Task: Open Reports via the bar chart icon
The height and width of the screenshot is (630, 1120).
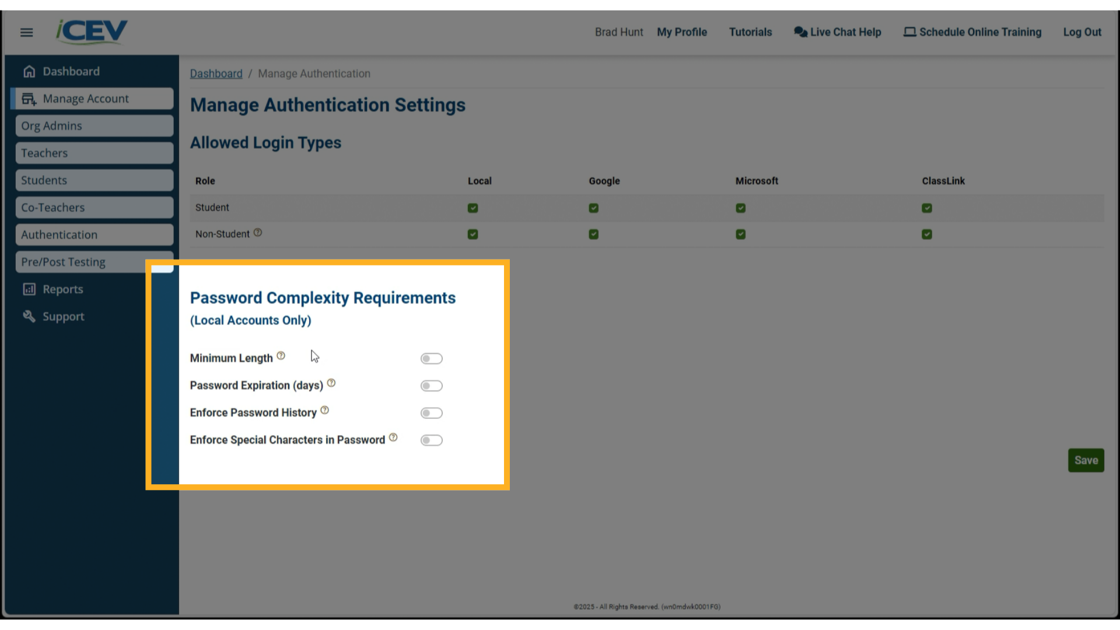Action: [x=29, y=289]
